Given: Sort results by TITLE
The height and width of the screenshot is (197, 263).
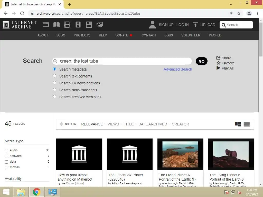Looking at the screenshot, I should coord(129,124).
